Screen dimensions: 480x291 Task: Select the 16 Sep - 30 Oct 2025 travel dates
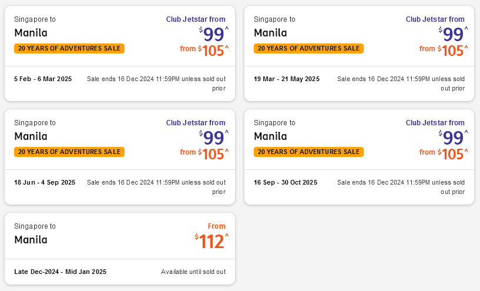(x=285, y=182)
